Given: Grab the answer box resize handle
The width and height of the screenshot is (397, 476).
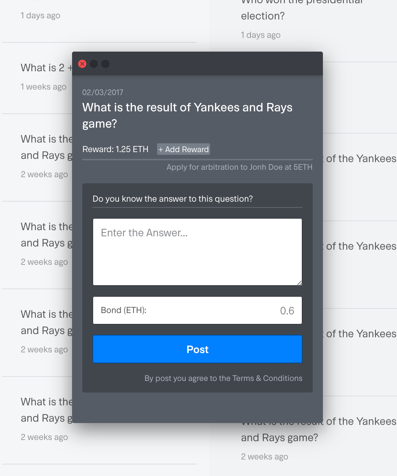Looking at the screenshot, I should pos(299,283).
